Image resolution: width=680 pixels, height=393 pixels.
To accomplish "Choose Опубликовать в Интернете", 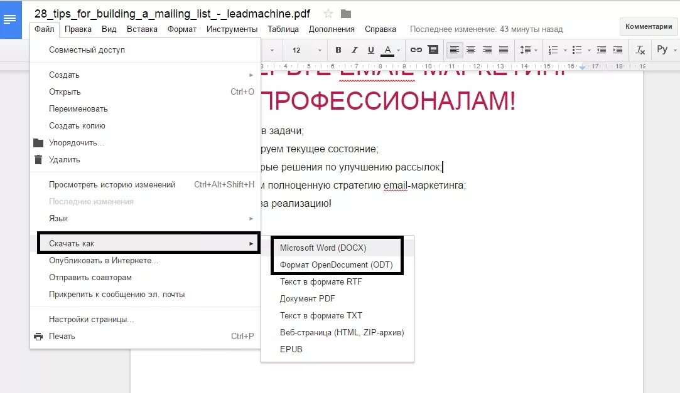I will click(x=145, y=260).
